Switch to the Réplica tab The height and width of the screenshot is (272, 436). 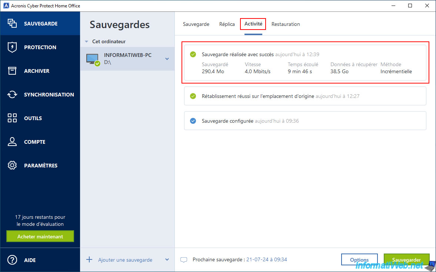point(227,24)
